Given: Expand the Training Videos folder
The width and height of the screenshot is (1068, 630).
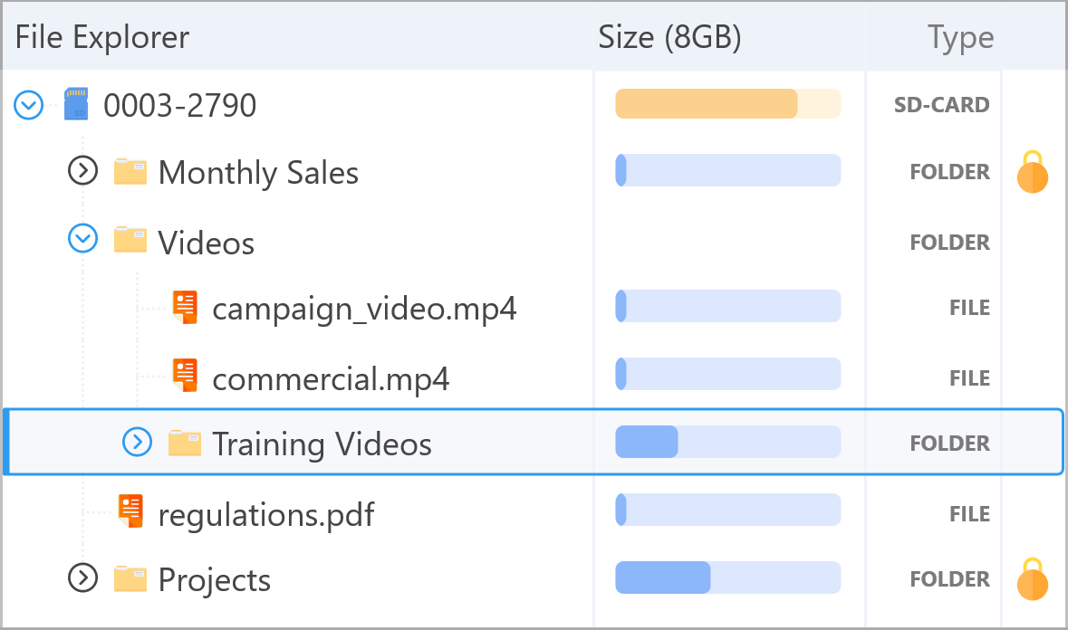Looking at the screenshot, I should click(x=138, y=443).
